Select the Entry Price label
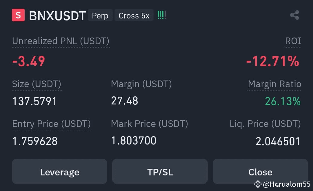 click(51, 124)
